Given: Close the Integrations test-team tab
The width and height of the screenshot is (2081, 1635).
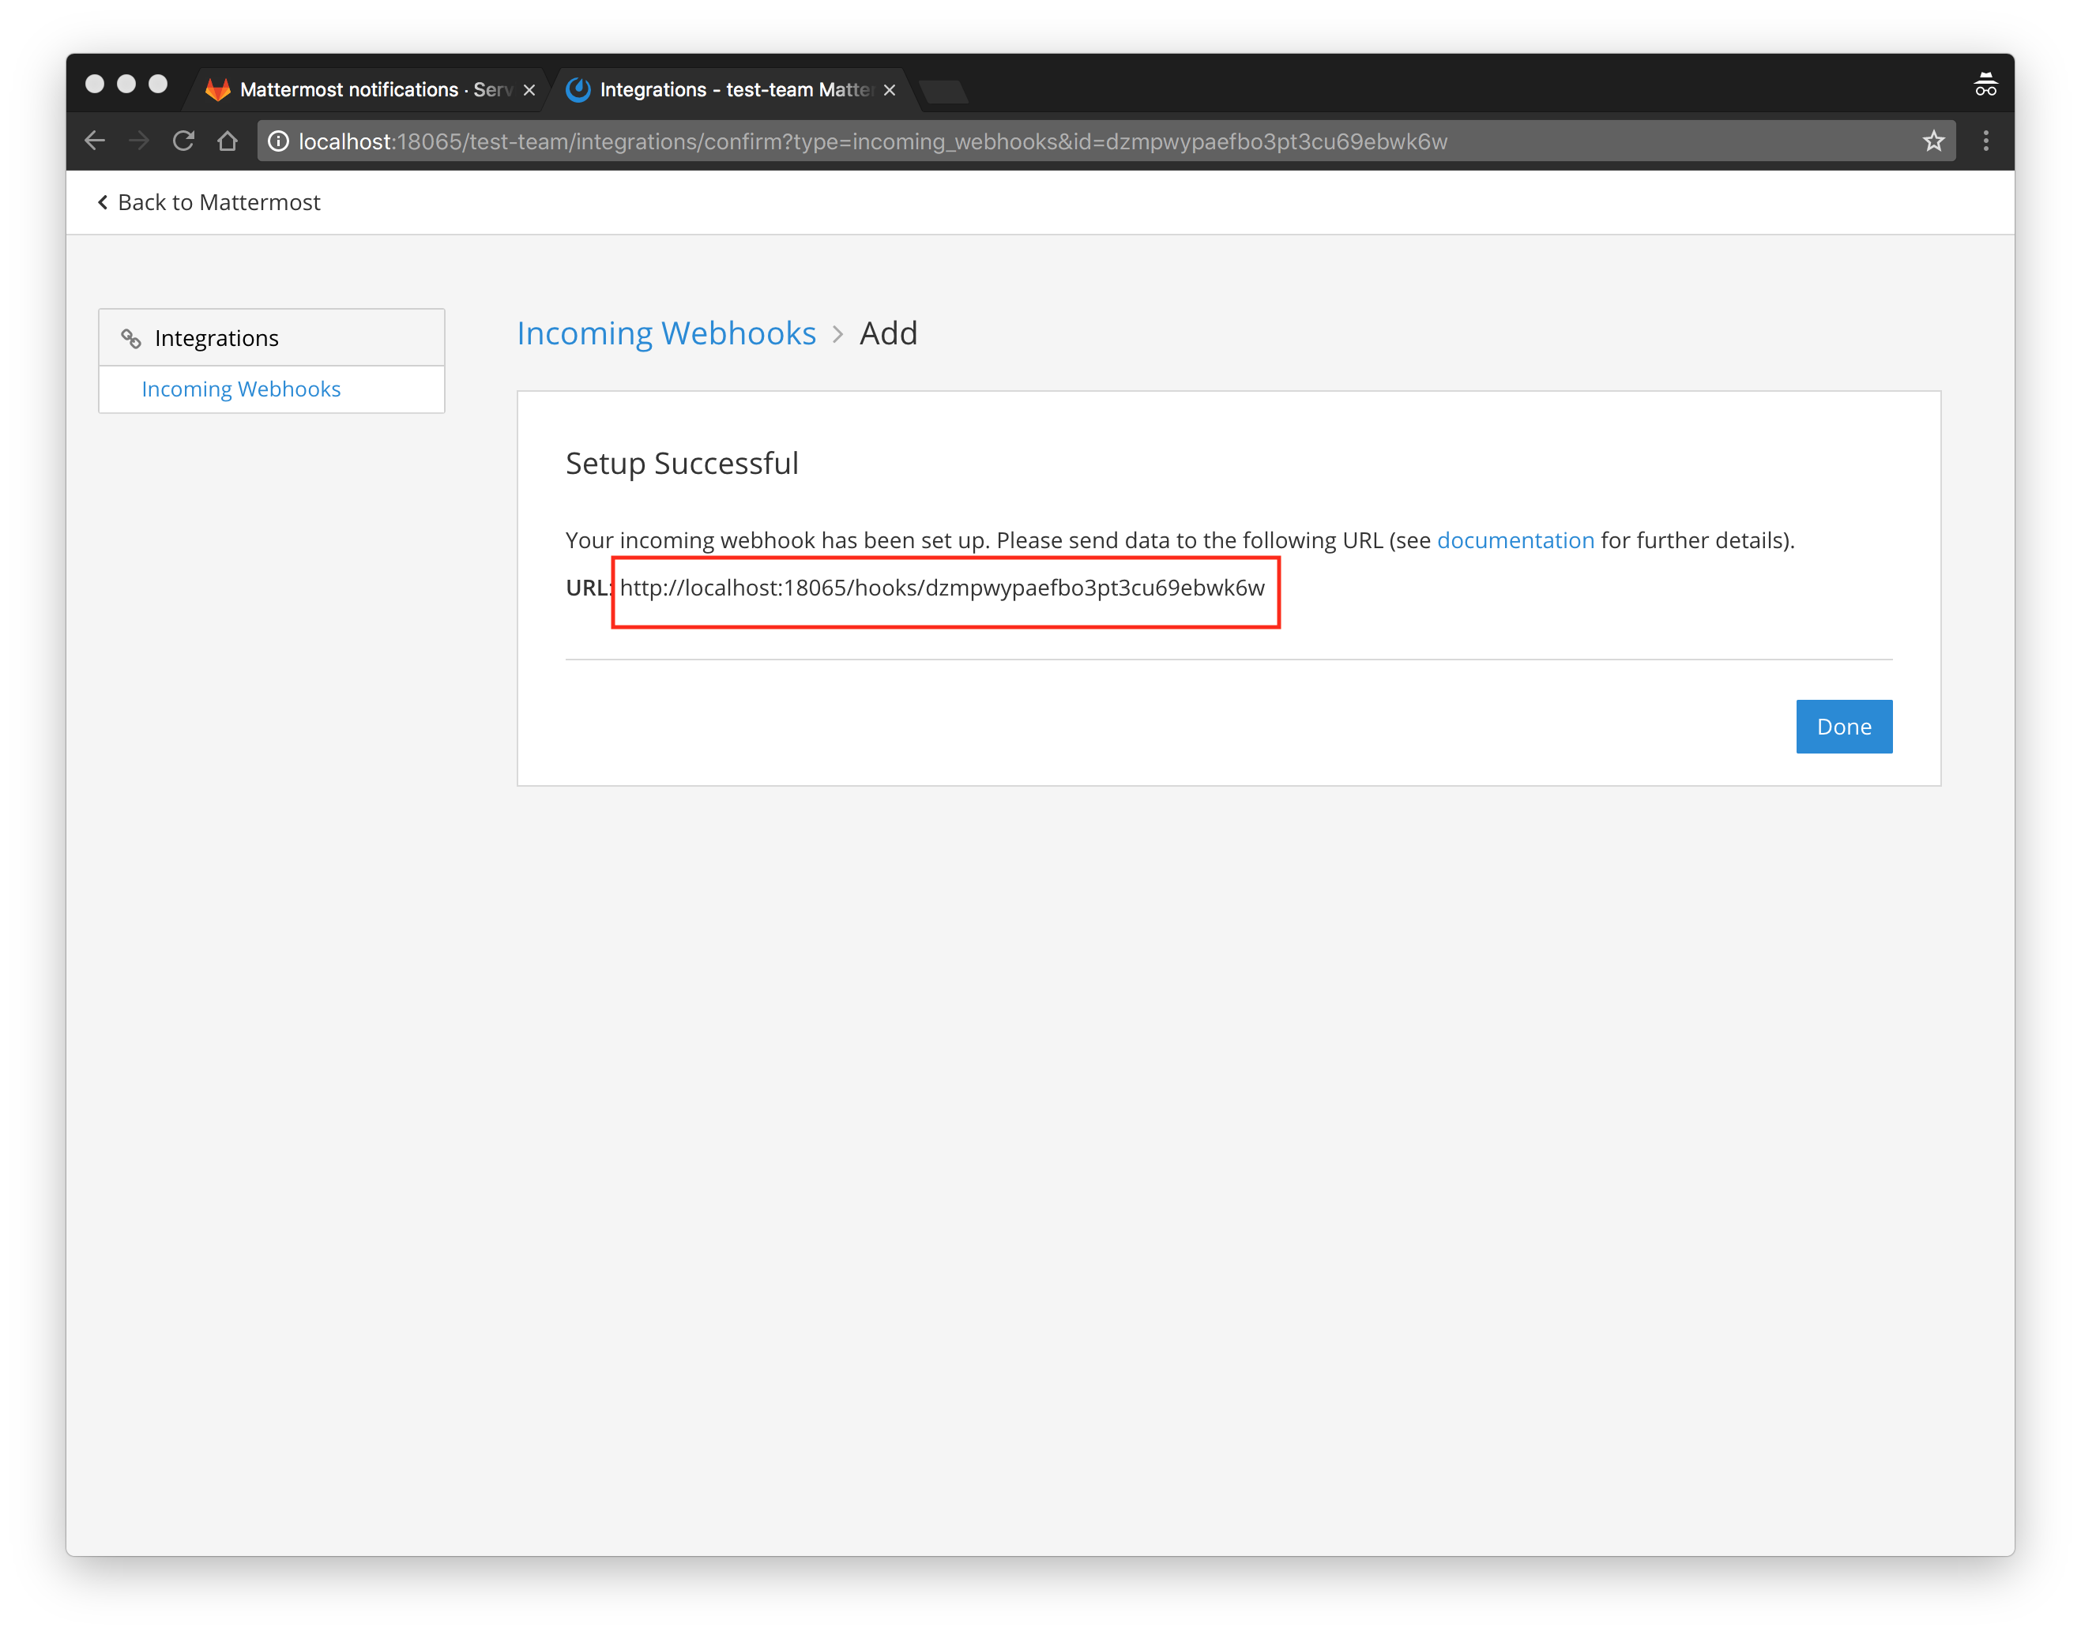Looking at the screenshot, I should click(890, 90).
